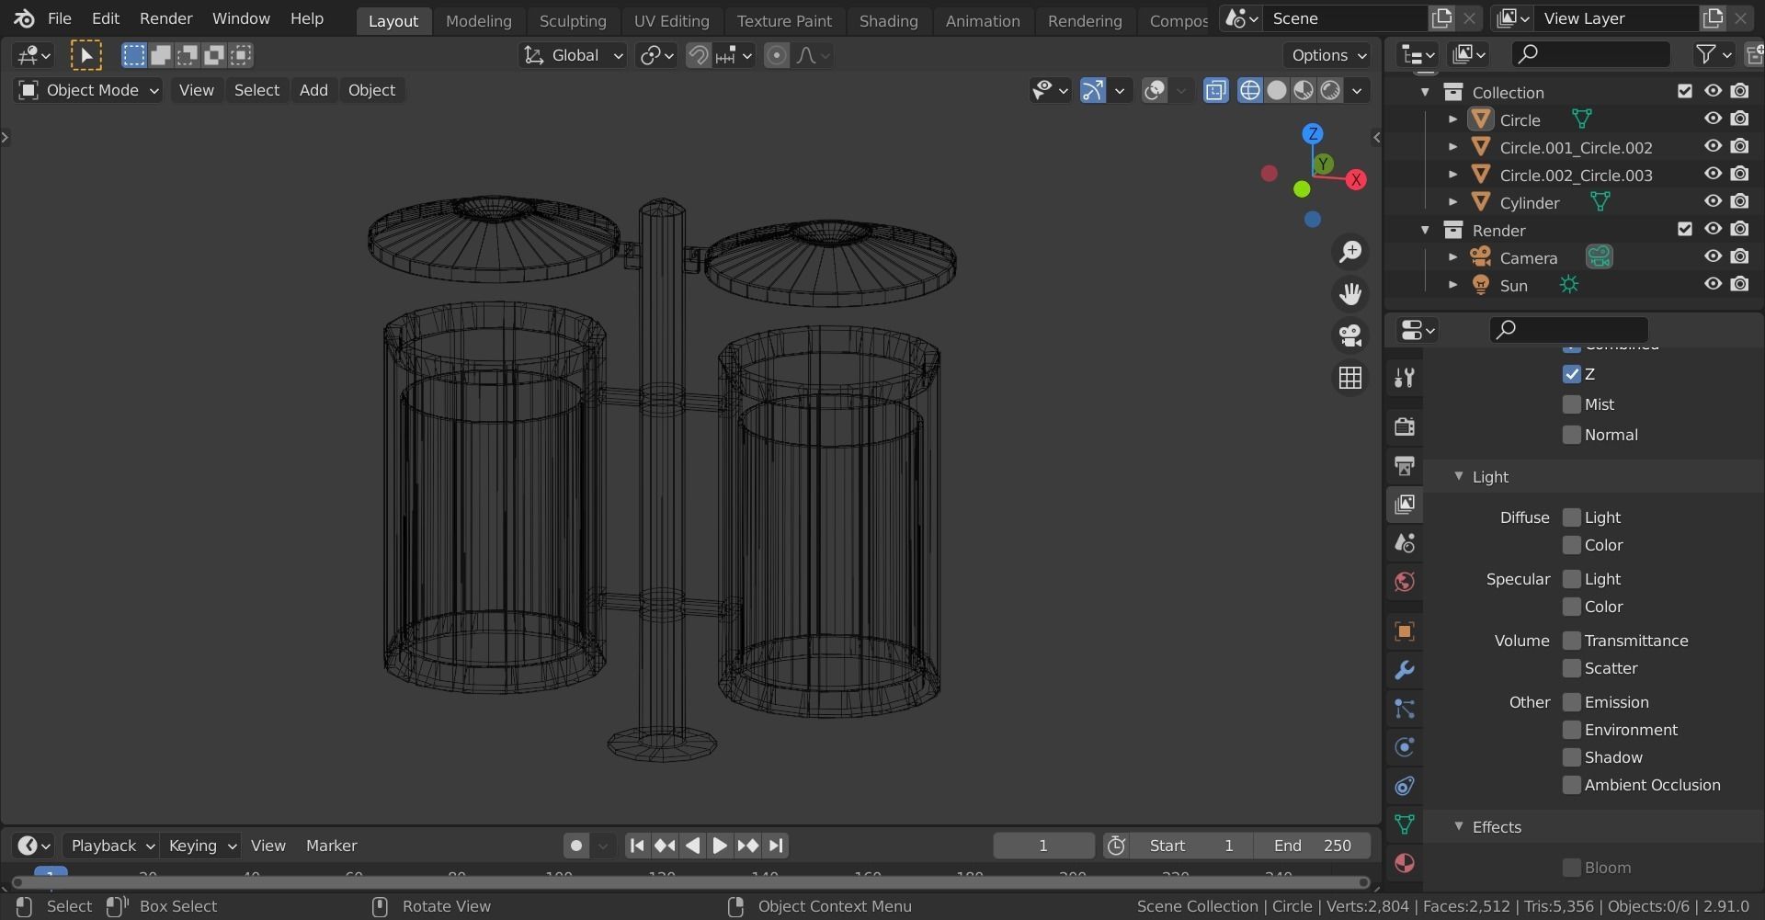
Task: Select the Tool properties tab icon
Action: (x=1404, y=378)
